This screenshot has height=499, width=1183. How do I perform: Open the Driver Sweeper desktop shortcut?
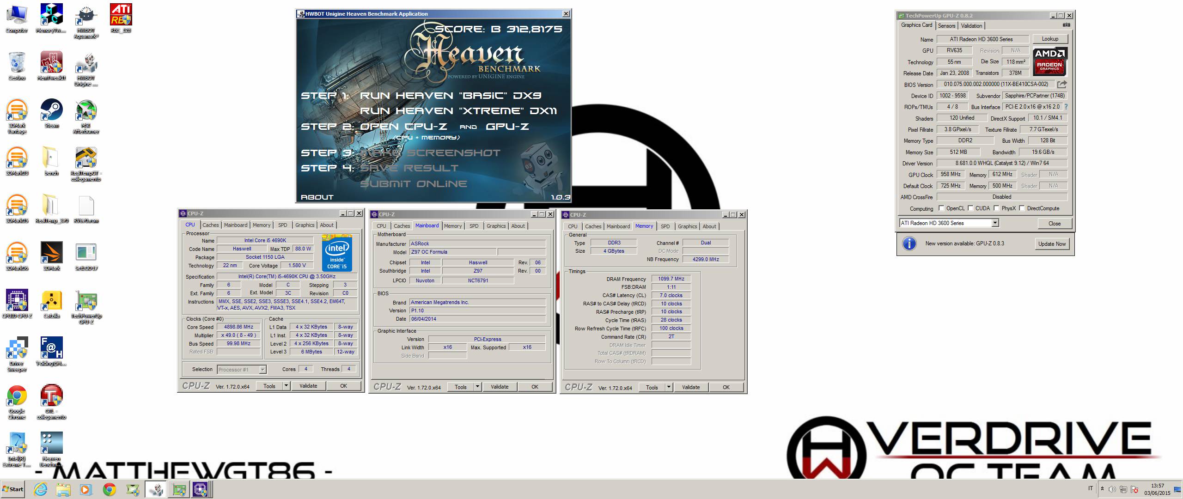click(17, 354)
